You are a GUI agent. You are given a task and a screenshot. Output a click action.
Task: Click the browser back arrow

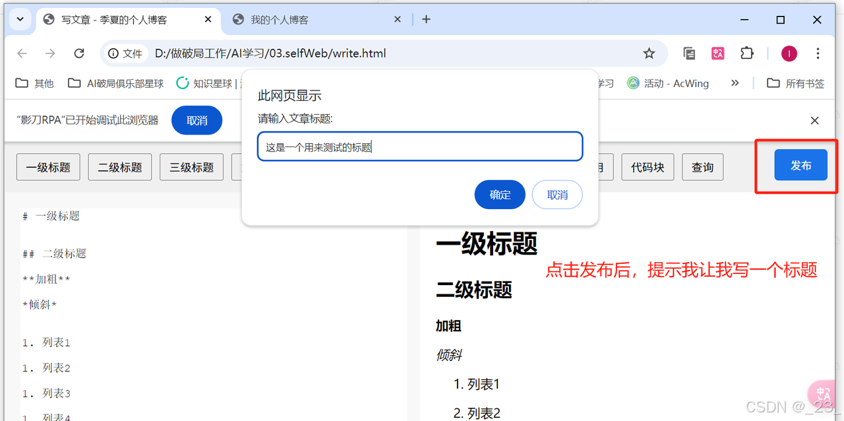(22, 53)
